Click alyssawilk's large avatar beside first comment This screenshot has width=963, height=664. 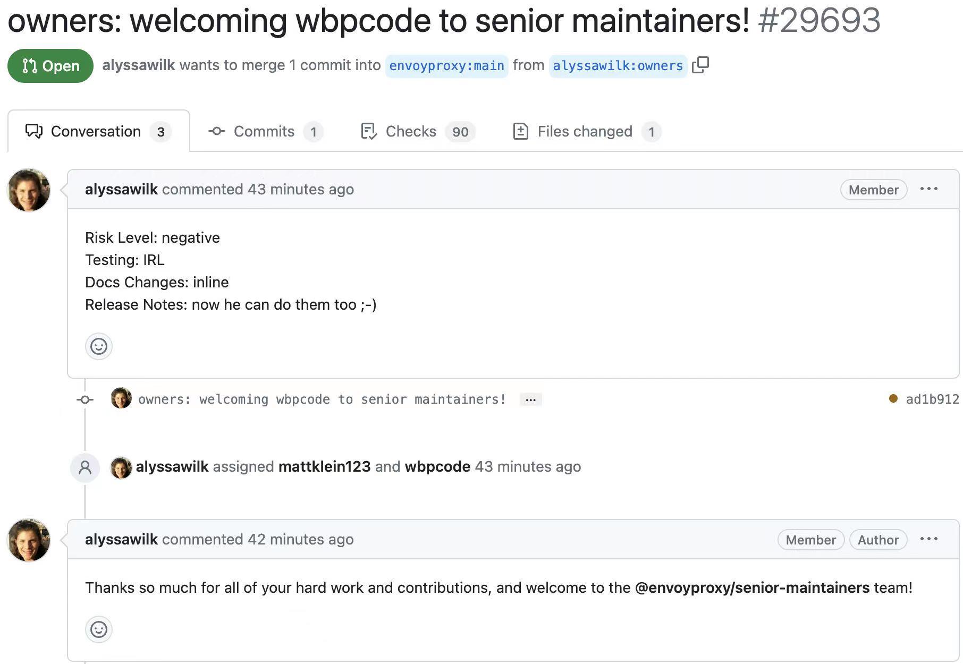[x=29, y=190]
